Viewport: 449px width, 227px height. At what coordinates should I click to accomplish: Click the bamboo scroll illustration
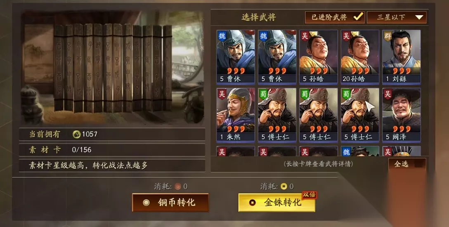pos(113,67)
